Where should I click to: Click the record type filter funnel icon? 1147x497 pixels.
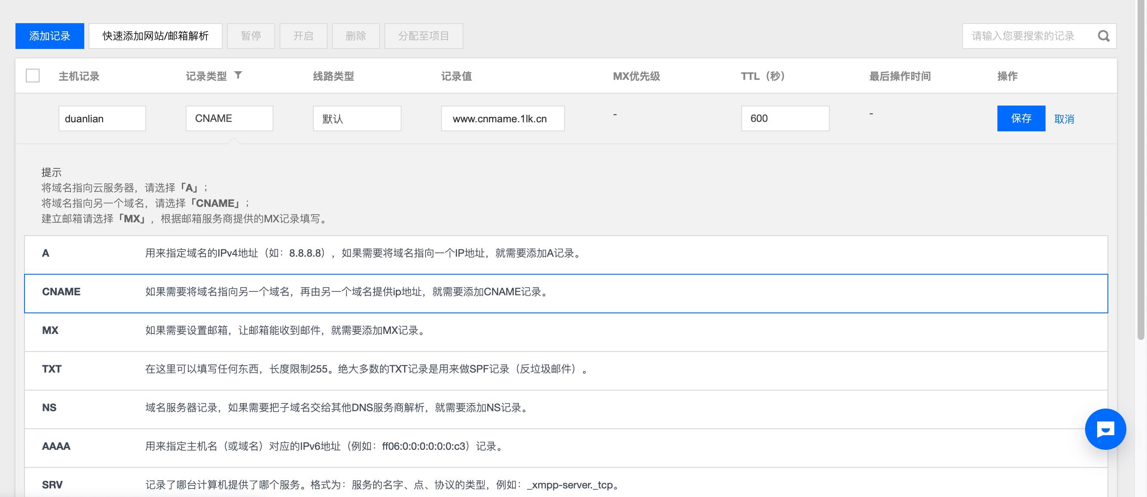point(238,75)
